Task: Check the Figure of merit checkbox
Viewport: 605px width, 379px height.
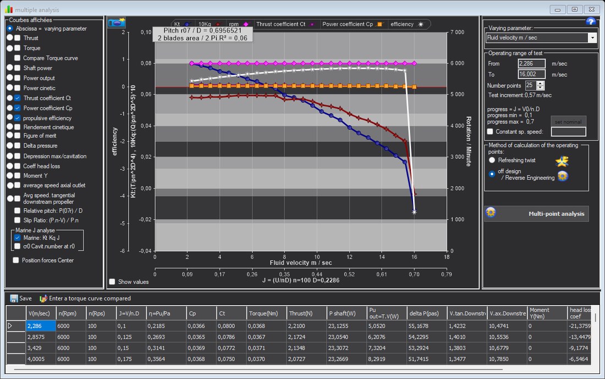Action: tap(18, 136)
